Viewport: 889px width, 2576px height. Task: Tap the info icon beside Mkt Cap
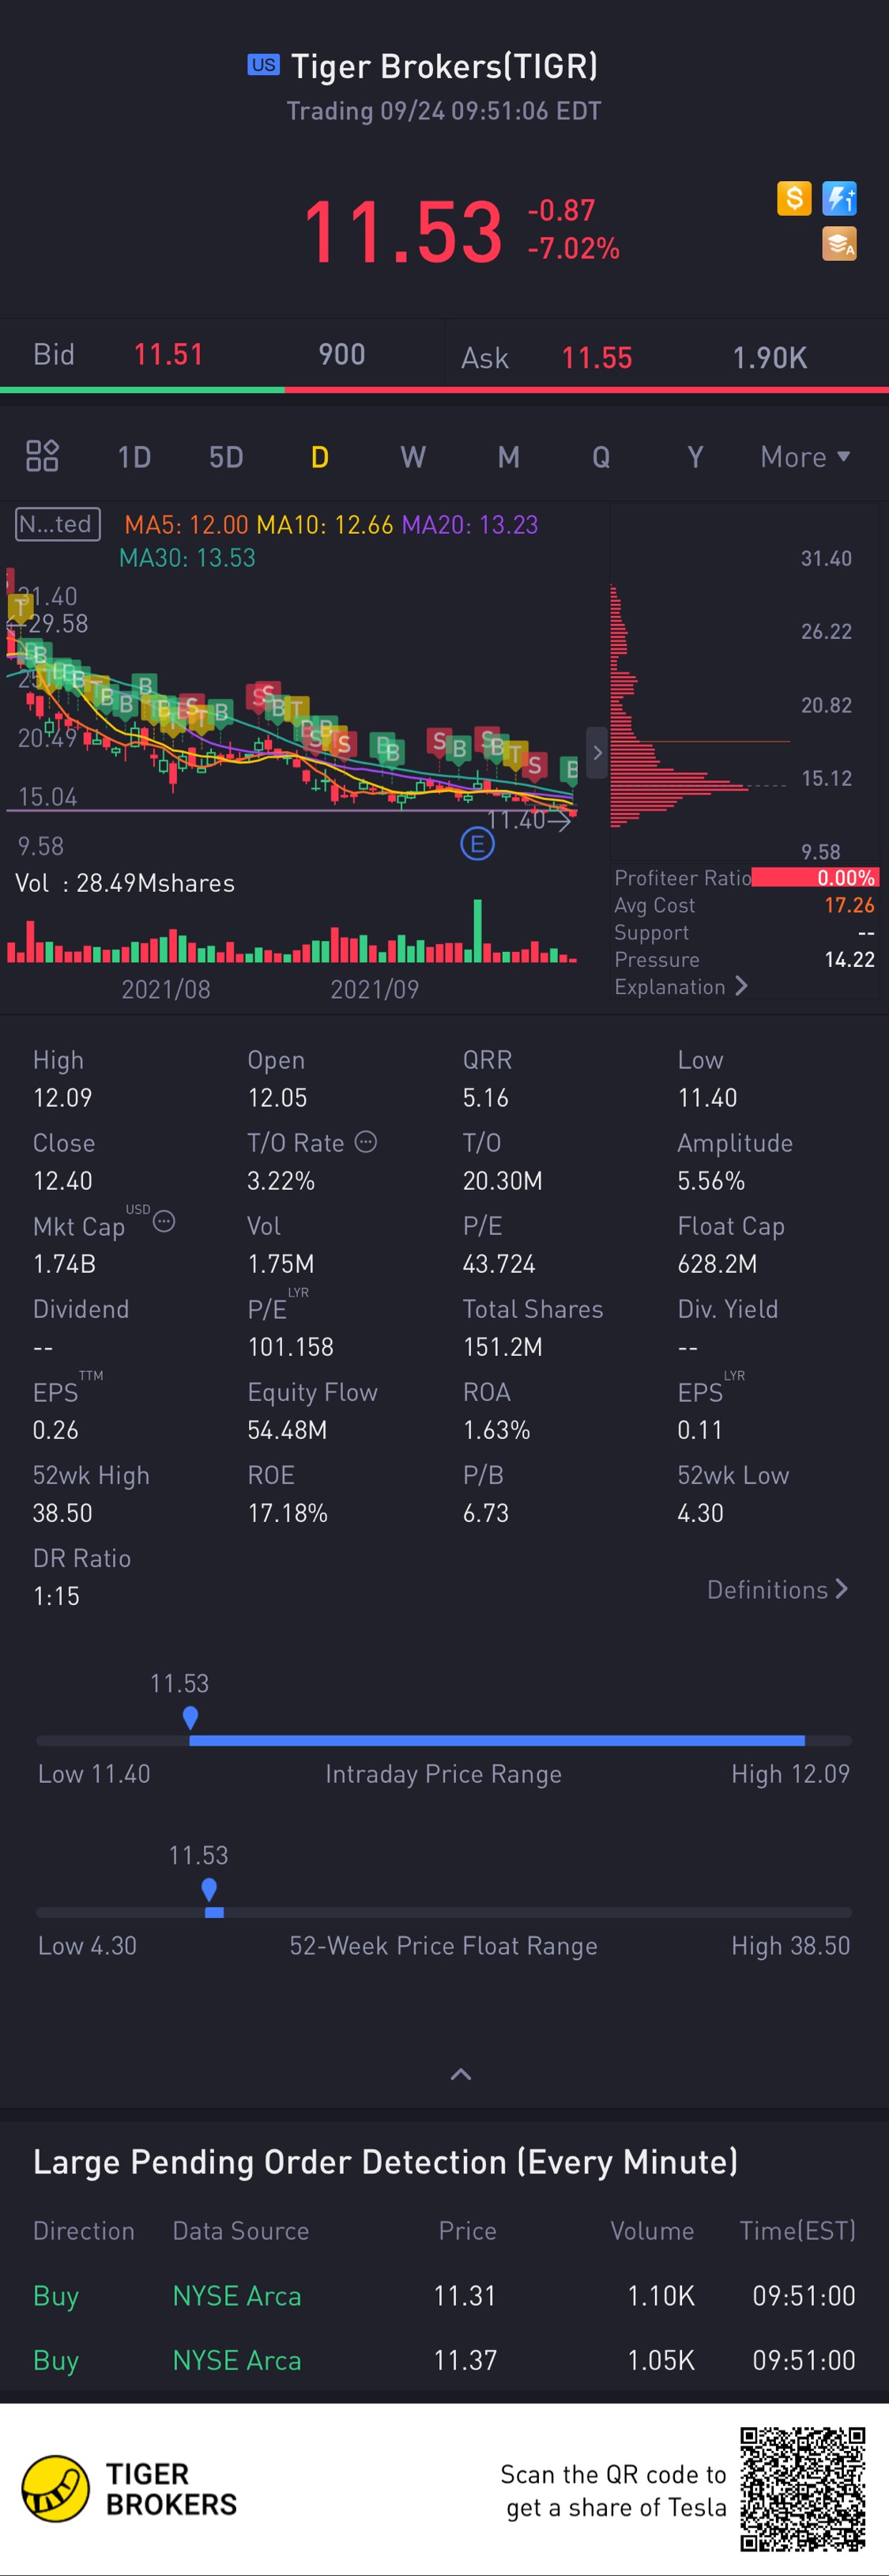pos(164,1221)
